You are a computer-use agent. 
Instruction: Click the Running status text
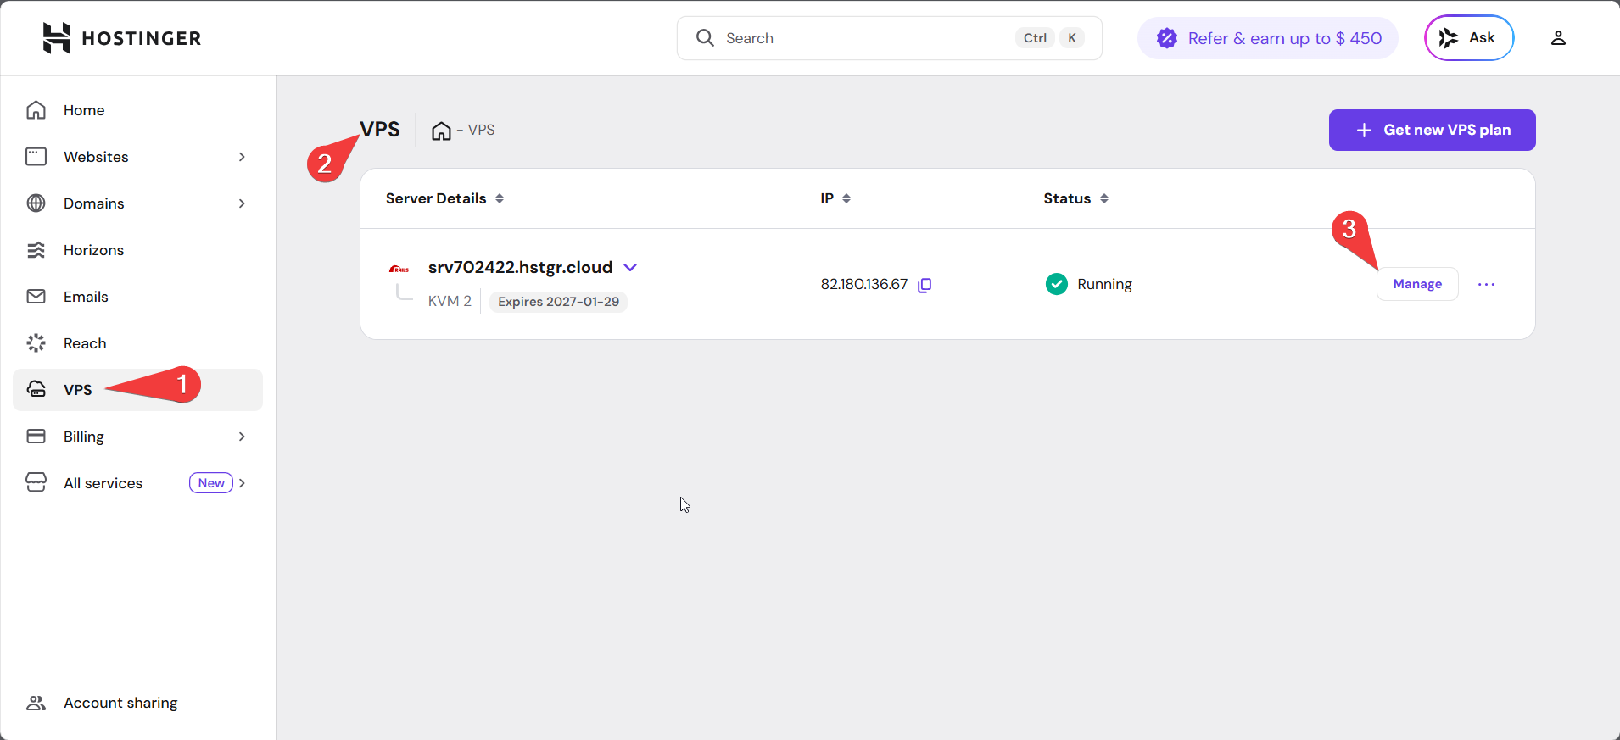click(x=1104, y=284)
